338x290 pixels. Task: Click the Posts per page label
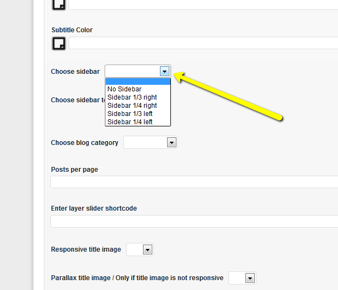coord(75,170)
